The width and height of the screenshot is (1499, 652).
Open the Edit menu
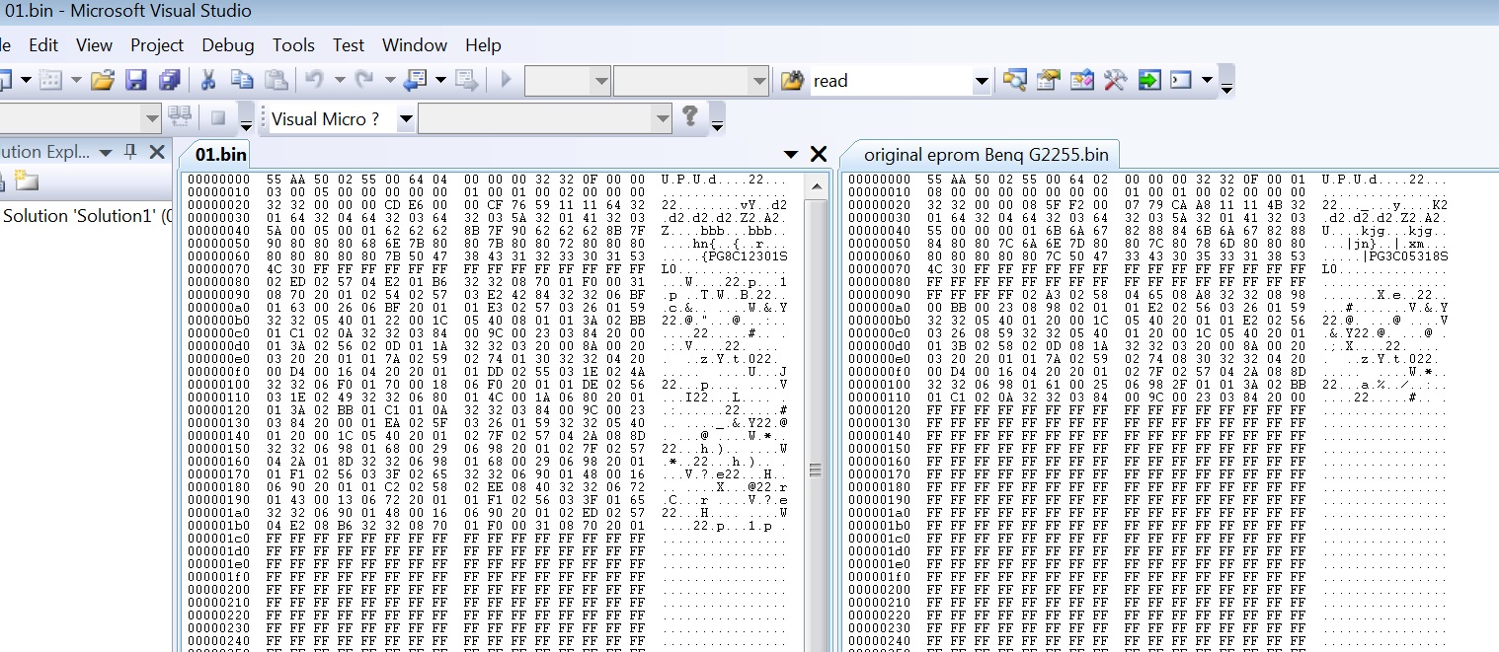[x=43, y=45]
